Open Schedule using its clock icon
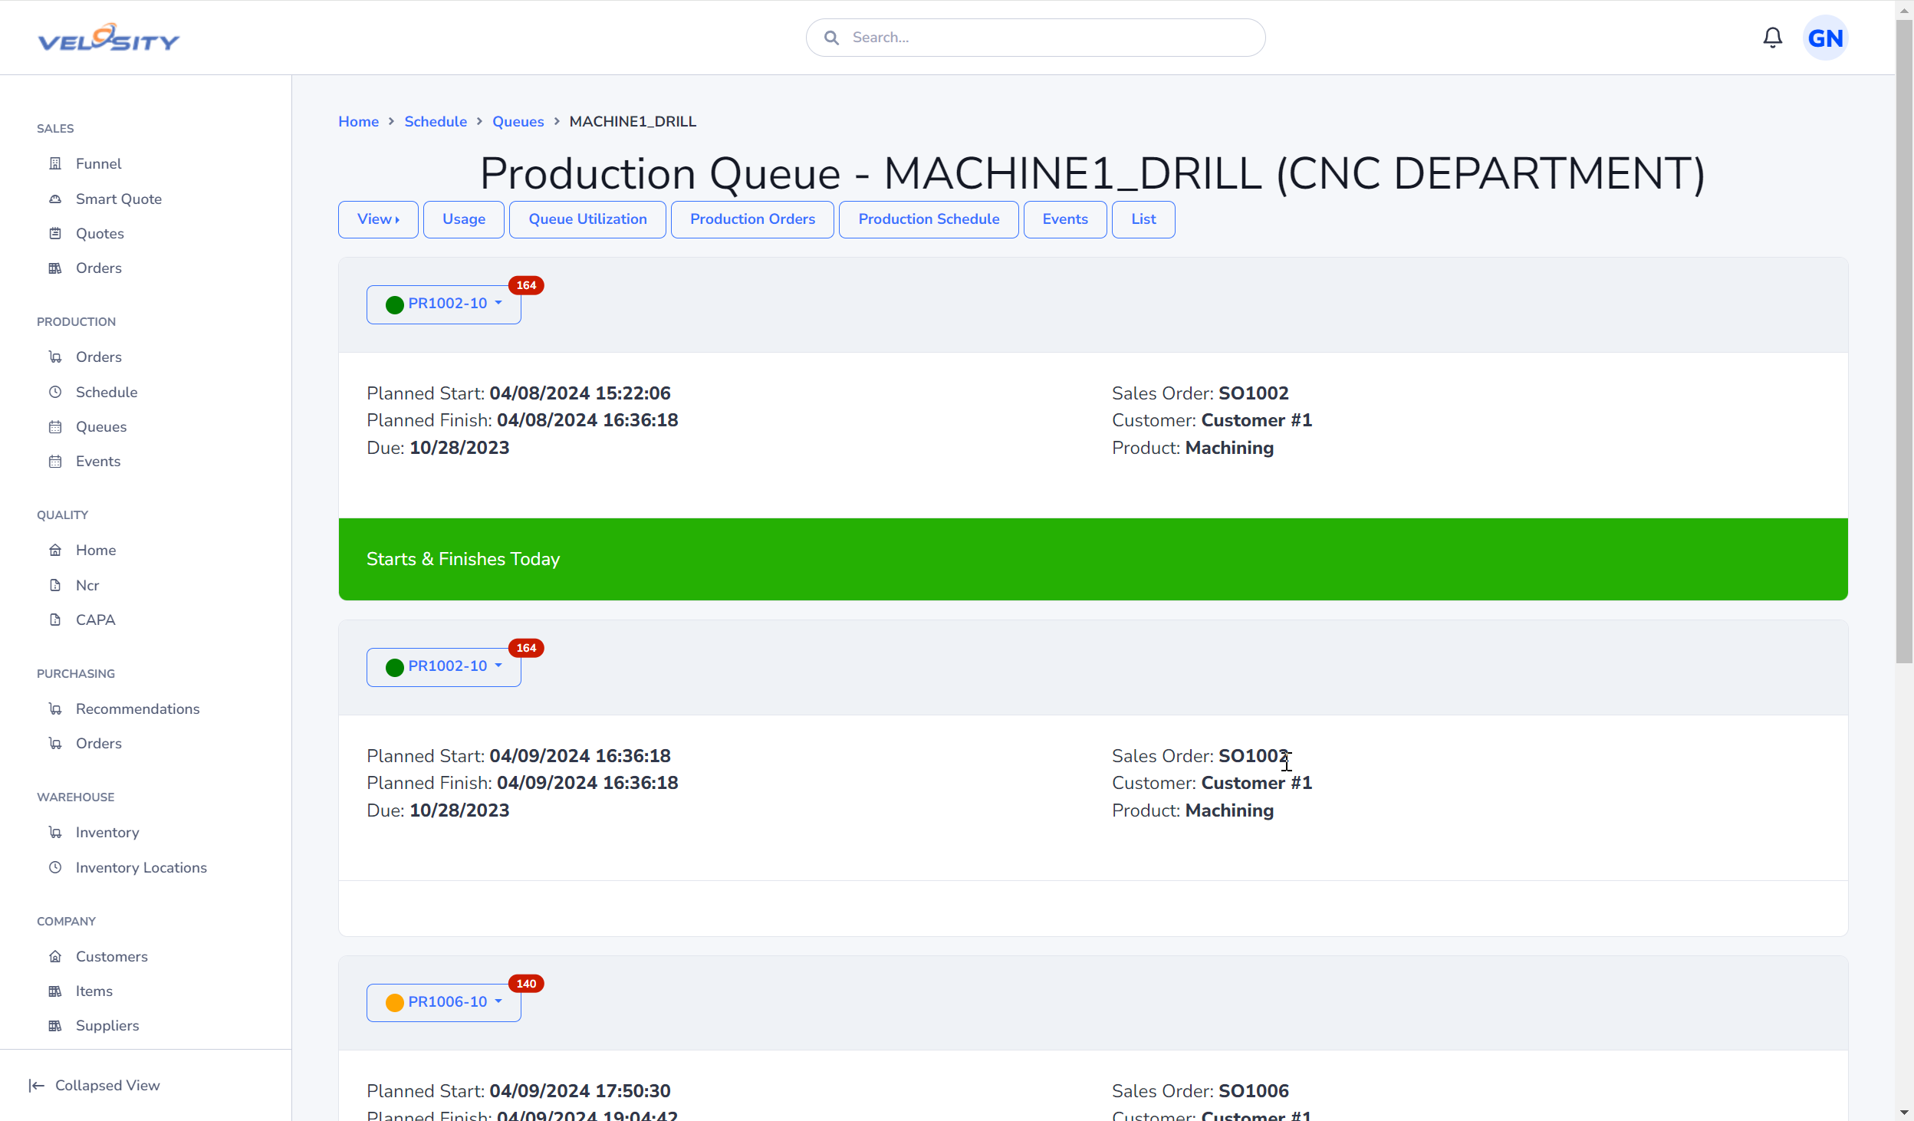Screen dimensions: 1914x1121 [55, 392]
